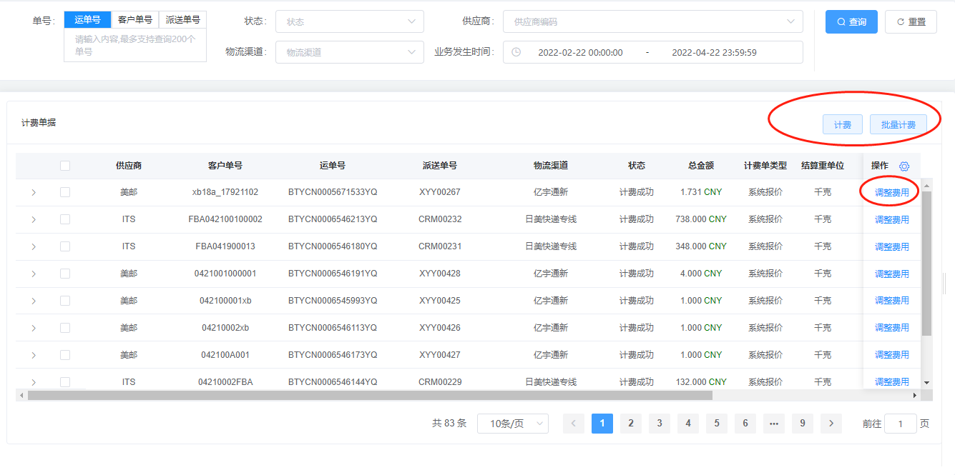Check the row for xb18a_17921102

click(65, 192)
